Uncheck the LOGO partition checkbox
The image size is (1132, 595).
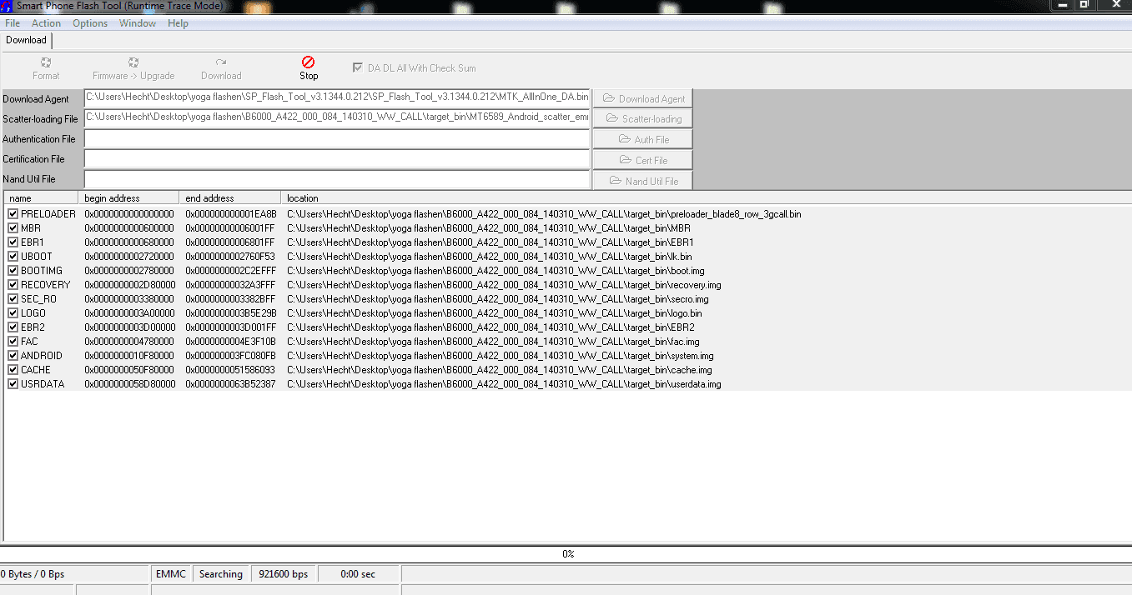pos(13,313)
